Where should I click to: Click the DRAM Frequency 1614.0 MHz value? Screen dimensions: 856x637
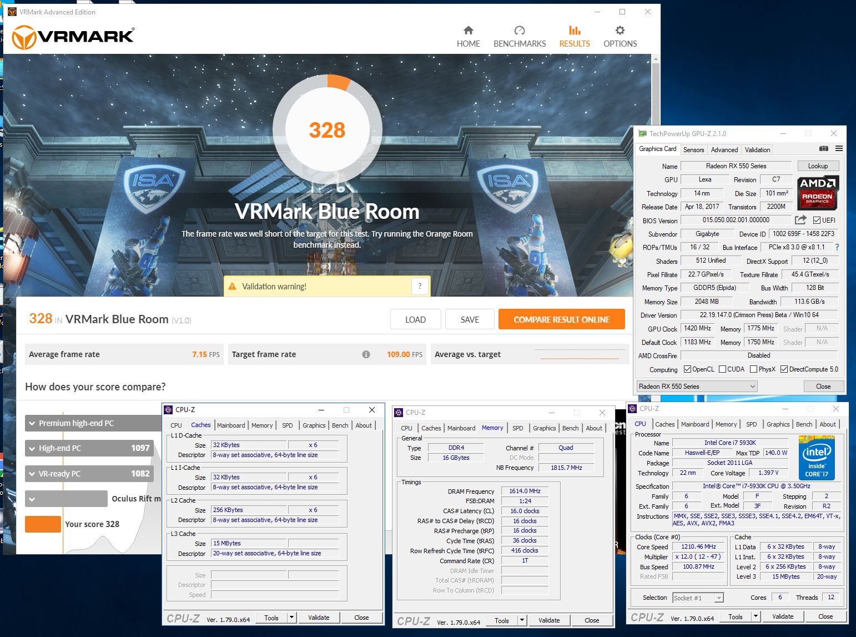click(x=525, y=491)
